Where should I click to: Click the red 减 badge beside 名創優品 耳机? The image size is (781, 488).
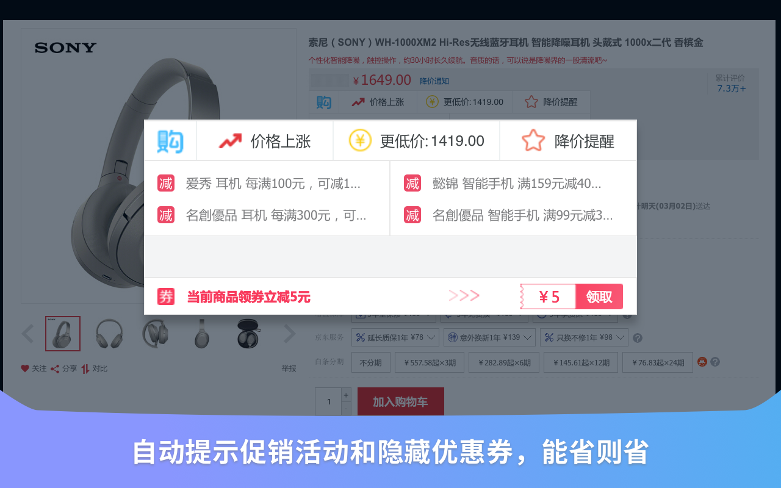pyautogui.click(x=166, y=215)
